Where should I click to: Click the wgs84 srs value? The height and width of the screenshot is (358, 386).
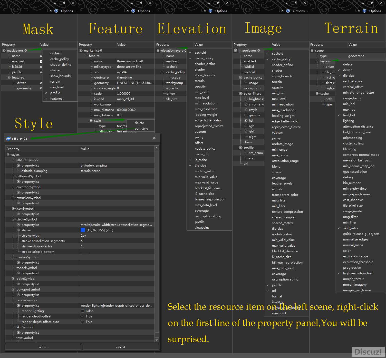pyautogui.click(x=122, y=72)
